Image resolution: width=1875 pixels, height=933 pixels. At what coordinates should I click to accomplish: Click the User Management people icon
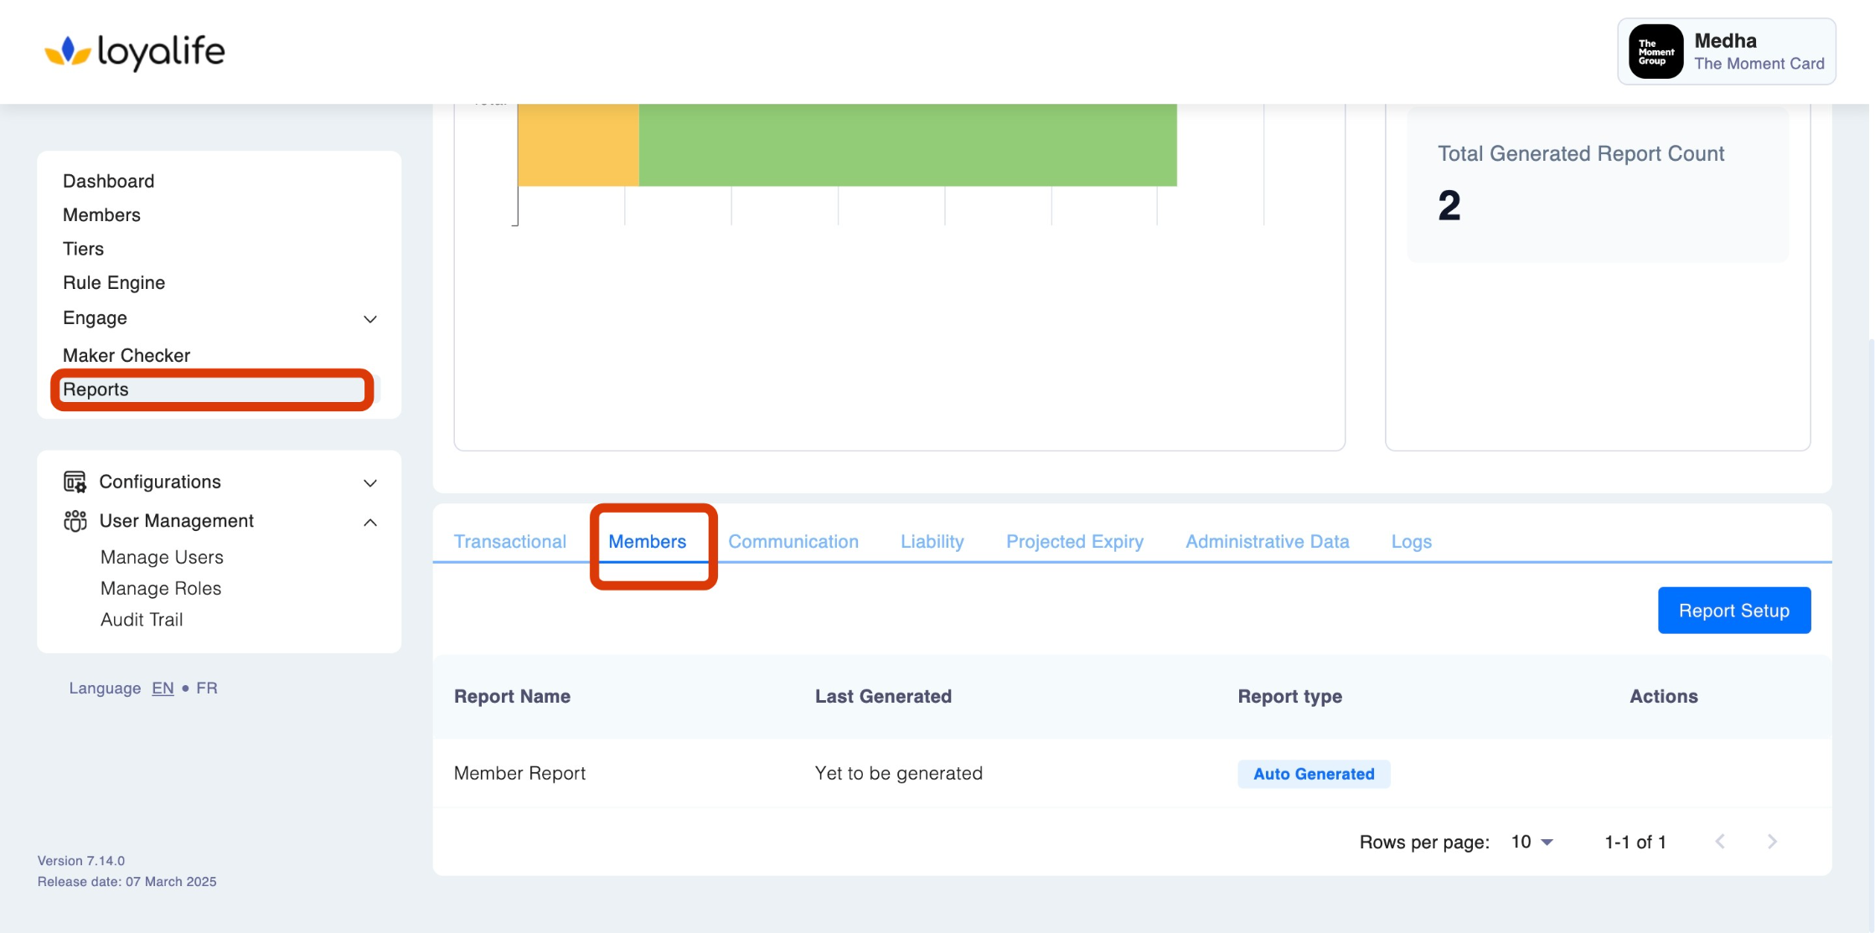[75, 521]
